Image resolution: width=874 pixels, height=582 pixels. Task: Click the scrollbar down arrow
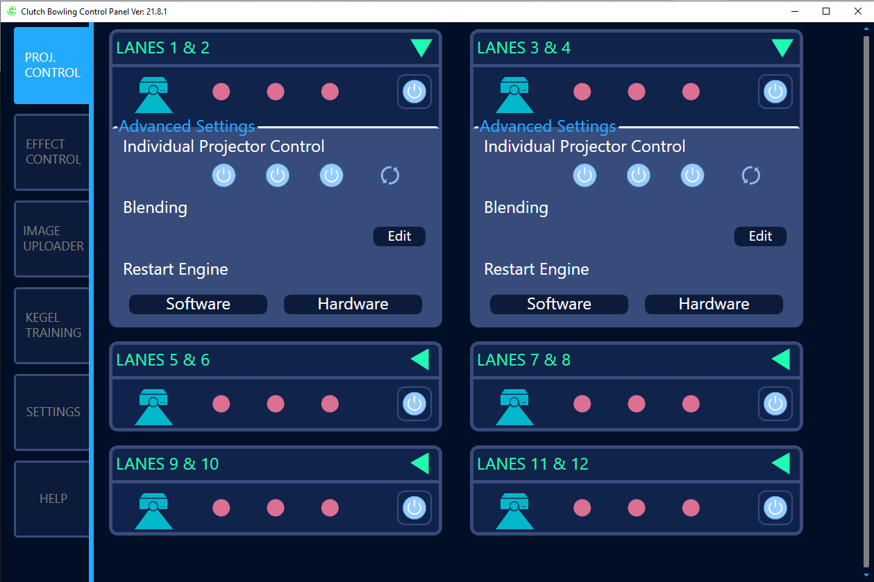coord(866,576)
